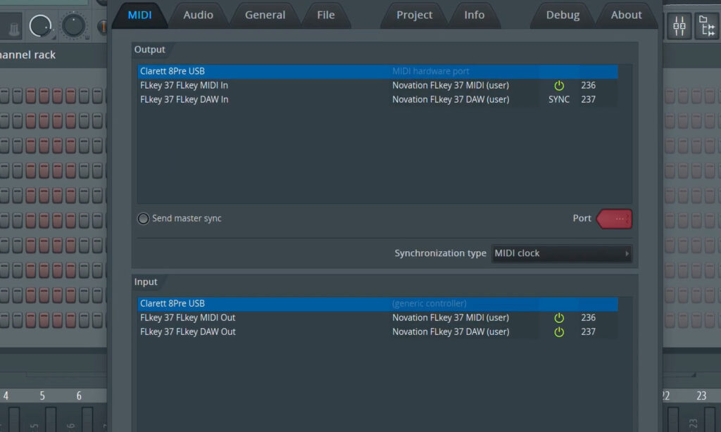Click (generic controller) label in Input
Viewport: 721px width, 432px height.
click(429, 304)
